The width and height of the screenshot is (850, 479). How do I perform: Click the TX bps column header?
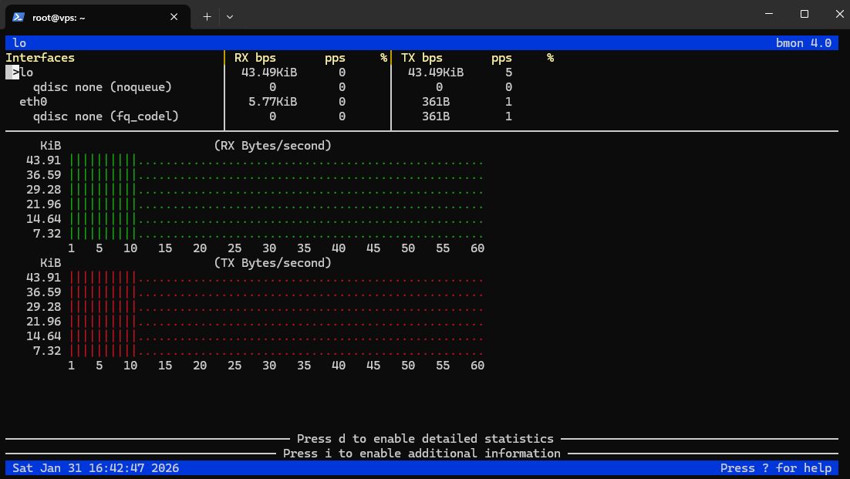pos(421,58)
